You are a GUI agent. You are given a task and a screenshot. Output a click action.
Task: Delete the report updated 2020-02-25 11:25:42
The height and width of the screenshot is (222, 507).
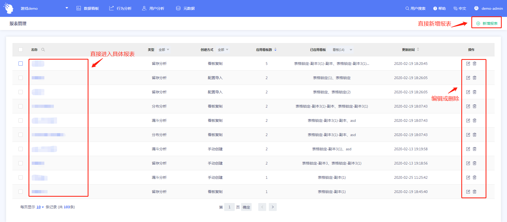475,177
